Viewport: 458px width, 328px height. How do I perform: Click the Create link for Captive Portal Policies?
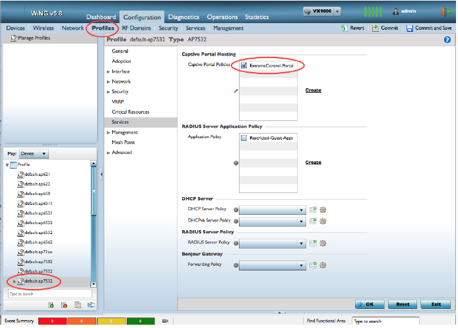[313, 90]
